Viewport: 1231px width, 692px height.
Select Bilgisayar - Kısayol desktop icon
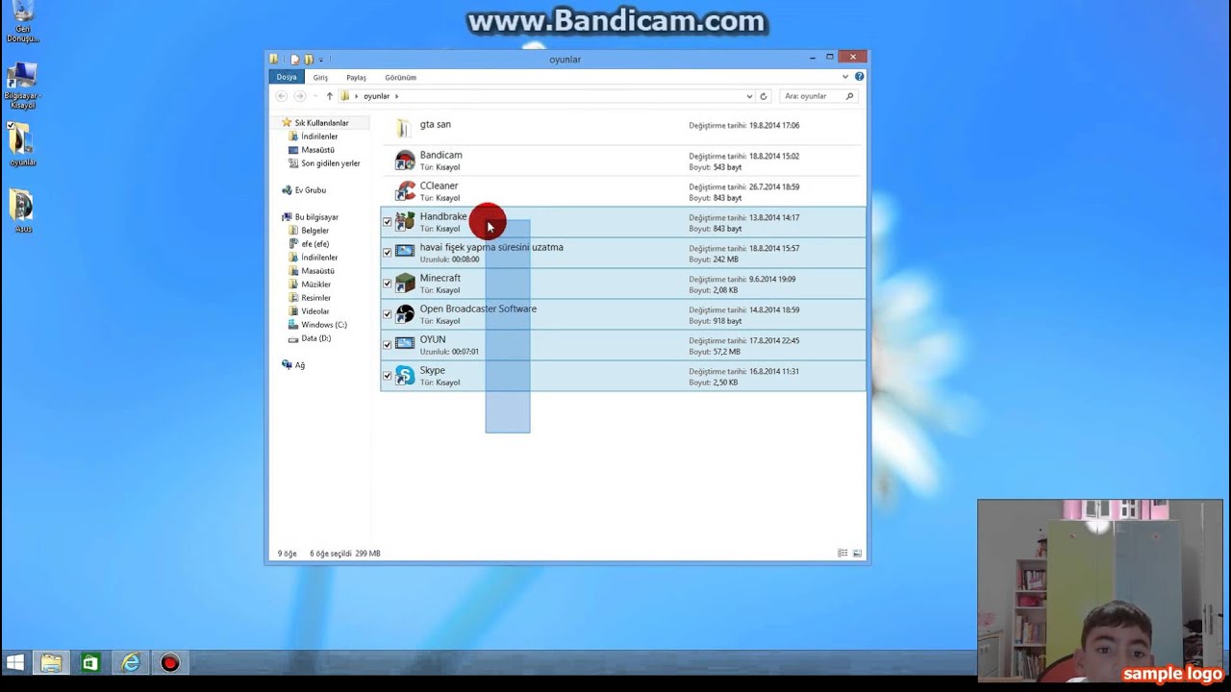(22, 86)
